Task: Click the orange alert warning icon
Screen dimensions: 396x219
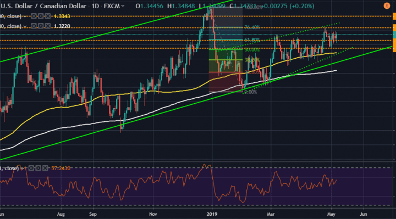Action: click(387, 6)
